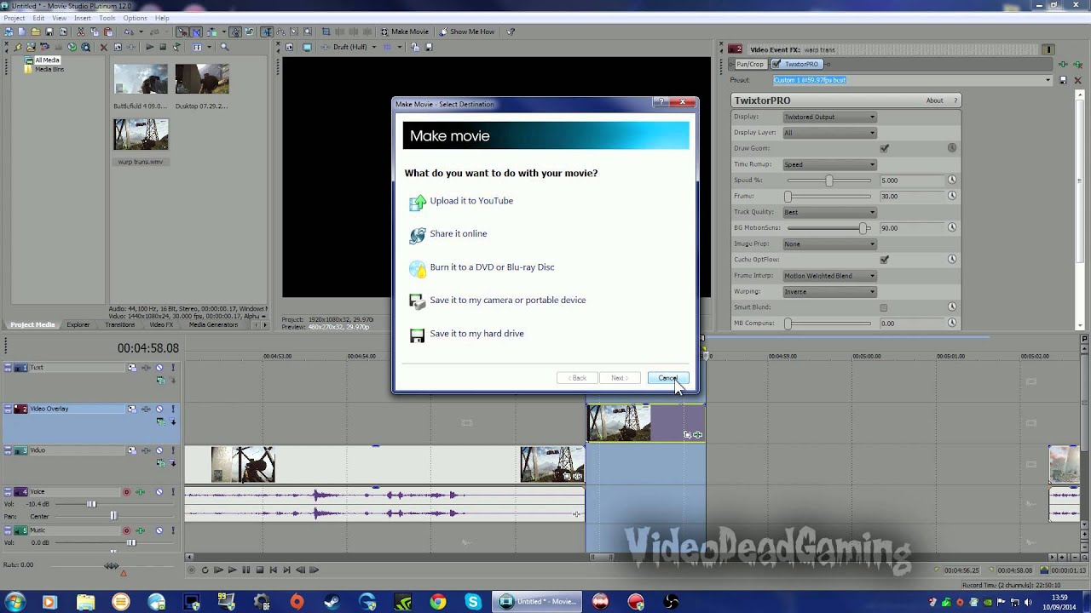
Task: Click the Pan/Crop chain button
Action: 749,64
